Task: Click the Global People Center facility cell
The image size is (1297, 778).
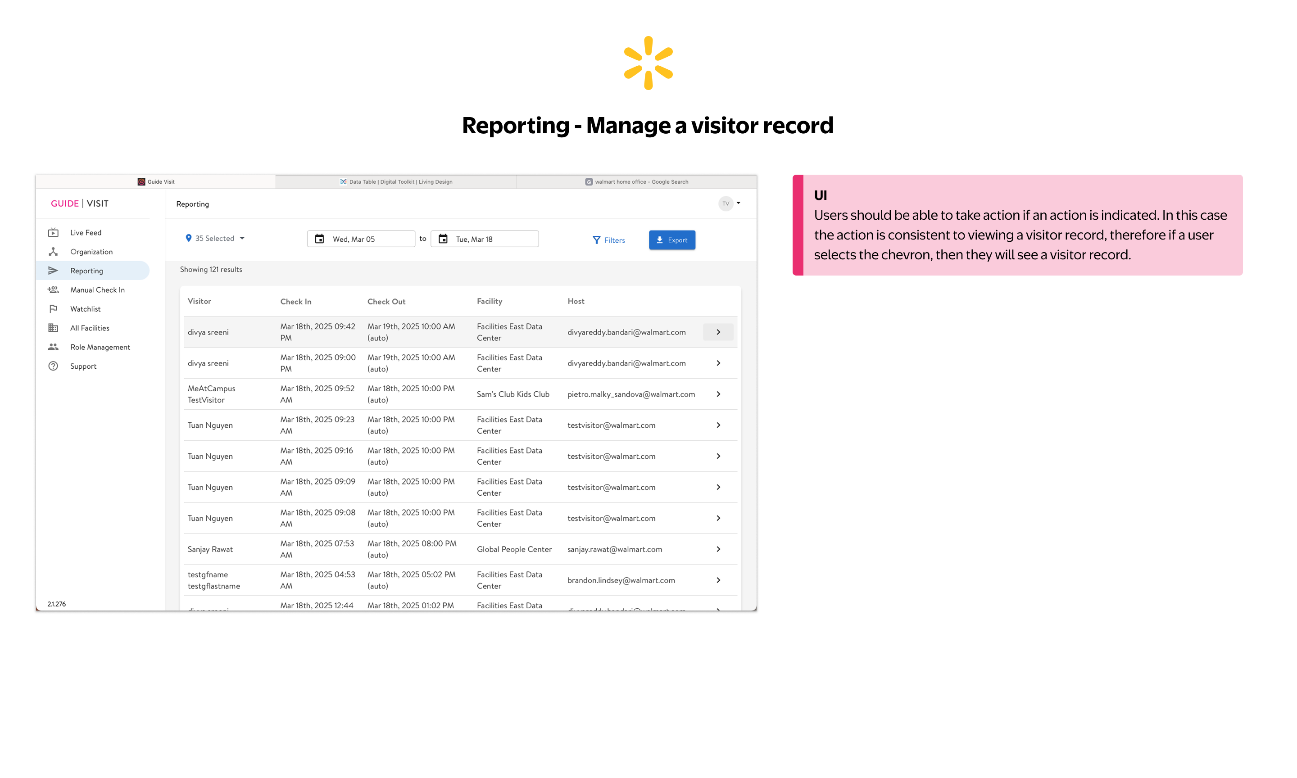Action: [514, 549]
